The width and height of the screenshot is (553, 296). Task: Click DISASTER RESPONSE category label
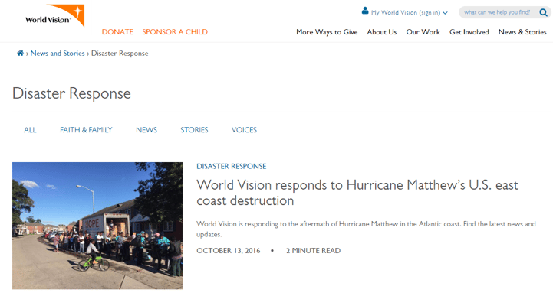(x=232, y=166)
